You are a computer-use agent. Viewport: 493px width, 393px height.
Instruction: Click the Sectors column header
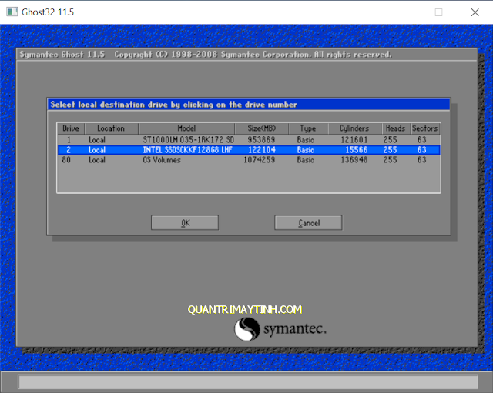[425, 128]
